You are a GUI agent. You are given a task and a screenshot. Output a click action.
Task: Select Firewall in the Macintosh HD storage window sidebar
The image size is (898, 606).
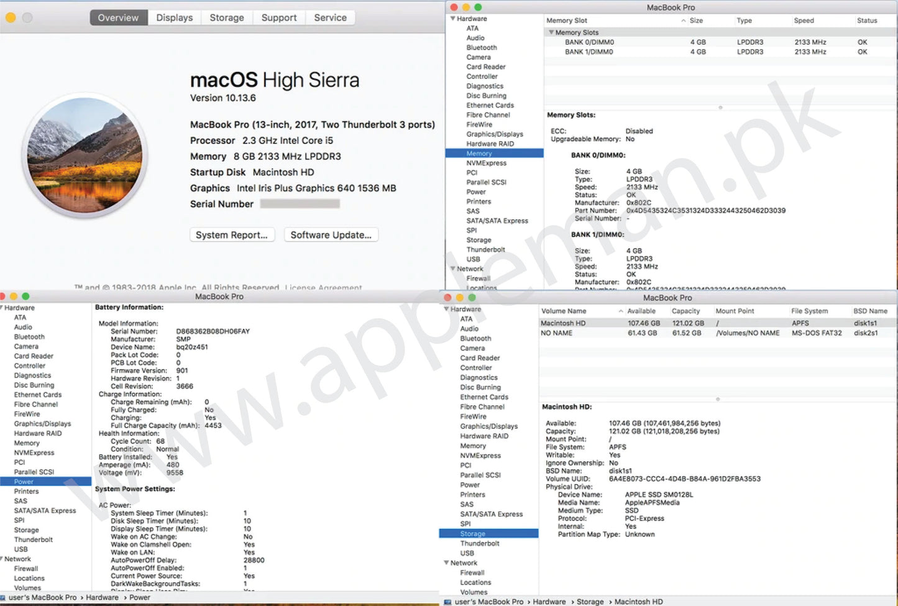(472, 573)
